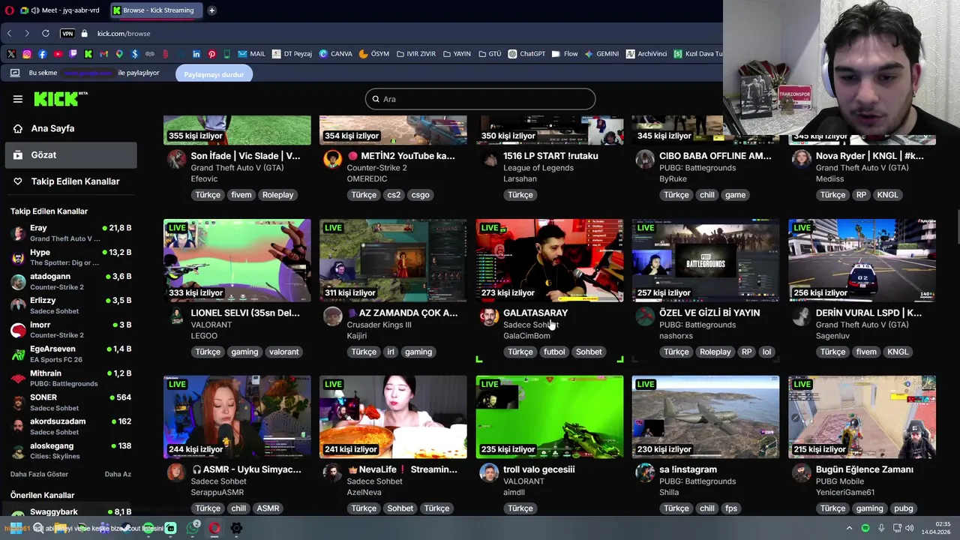Open the YouTube bookmark icon
Viewport: 960px width, 540px height.
(x=58, y=54)
